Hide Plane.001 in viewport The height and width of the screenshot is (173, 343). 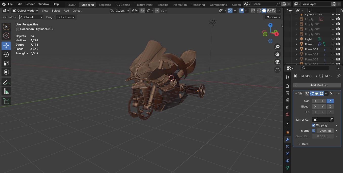pyautogui.click(x=333, y=49)
